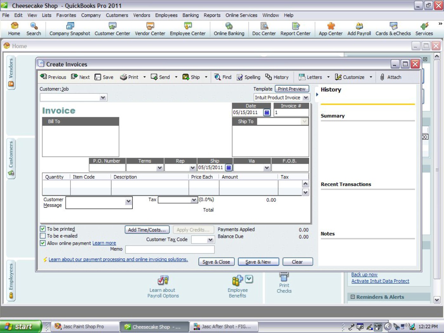Collapse Reminders & Alerts section
This screenshot has width=444, height=333.
coord(353,297)
